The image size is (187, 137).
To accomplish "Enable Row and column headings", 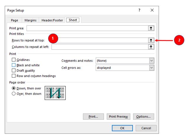I will [x=14, y=76].
